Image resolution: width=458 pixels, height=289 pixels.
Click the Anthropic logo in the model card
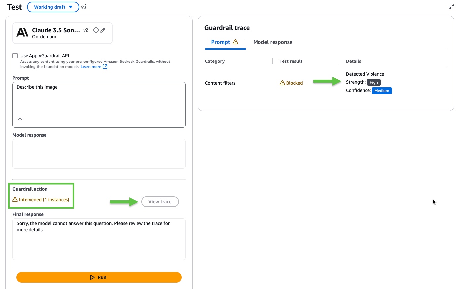point(23,32)
